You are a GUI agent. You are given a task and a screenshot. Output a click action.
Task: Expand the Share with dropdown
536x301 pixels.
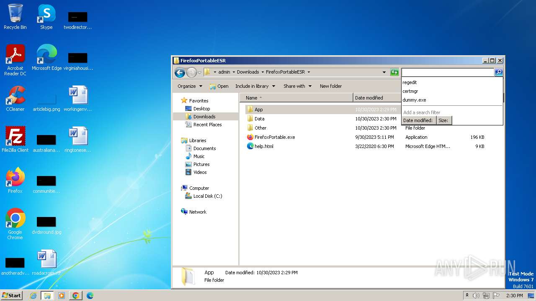297,86
